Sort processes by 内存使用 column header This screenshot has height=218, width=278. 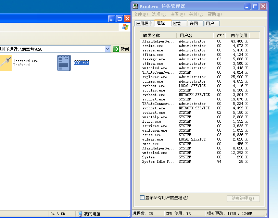pyautogui.click(x=239, y=35)
